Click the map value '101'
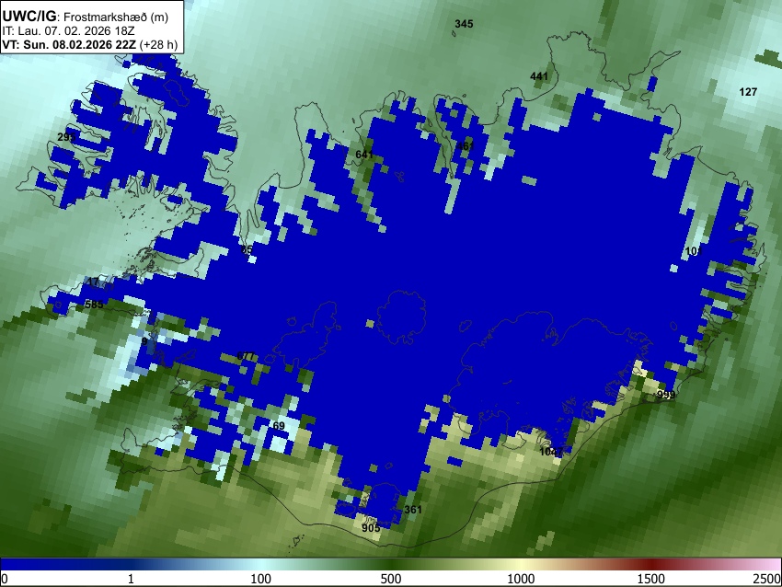 pyautogui.click(x=694, y=251)
